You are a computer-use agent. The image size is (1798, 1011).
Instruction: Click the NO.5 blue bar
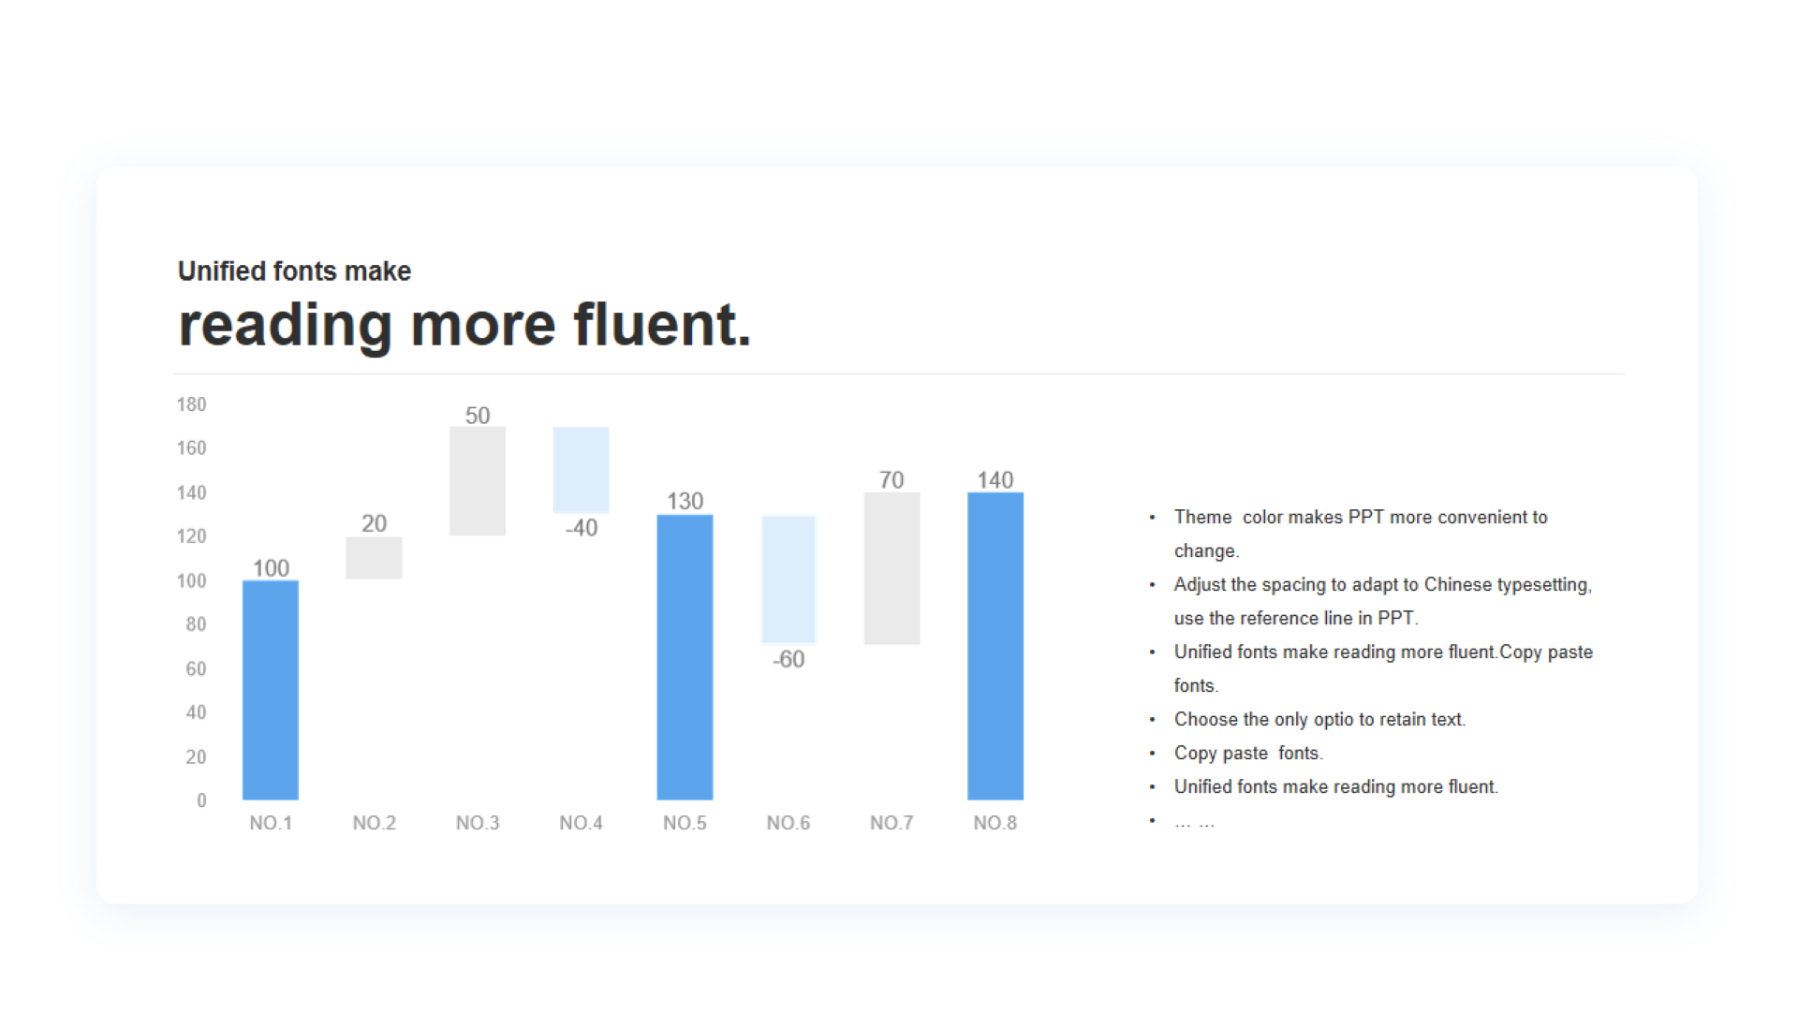coord(685,657)
